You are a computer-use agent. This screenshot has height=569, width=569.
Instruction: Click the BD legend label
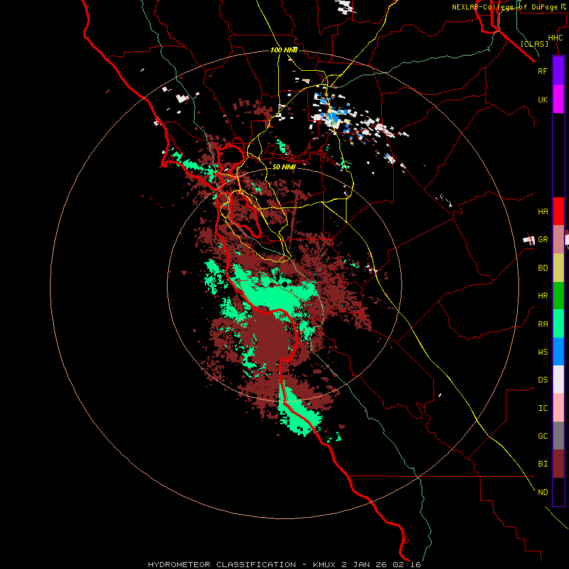point(543,268)
